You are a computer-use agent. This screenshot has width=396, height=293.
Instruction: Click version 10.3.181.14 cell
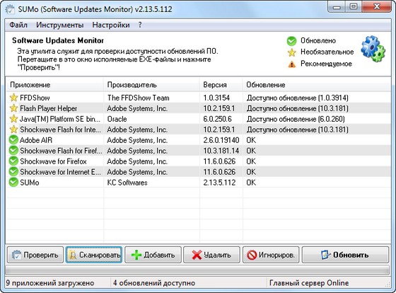pos(221,151)
